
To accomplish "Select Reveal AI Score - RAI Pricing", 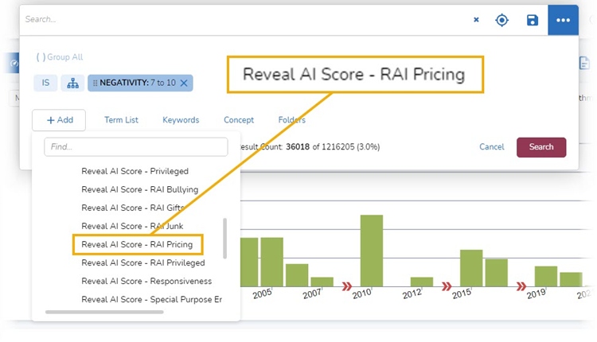I will [137, 244].
